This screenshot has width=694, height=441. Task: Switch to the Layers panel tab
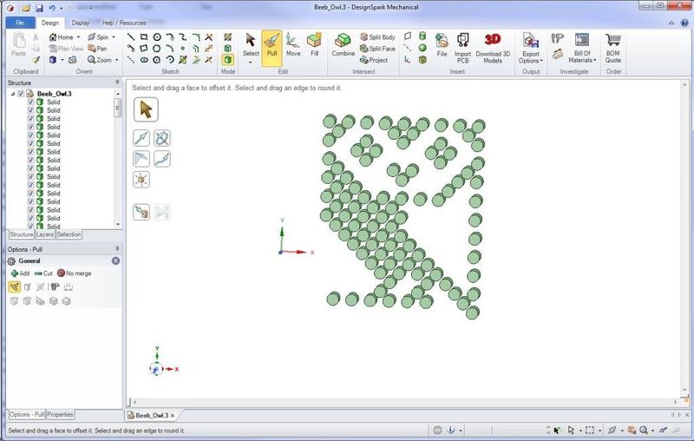[x=45, y=234]
